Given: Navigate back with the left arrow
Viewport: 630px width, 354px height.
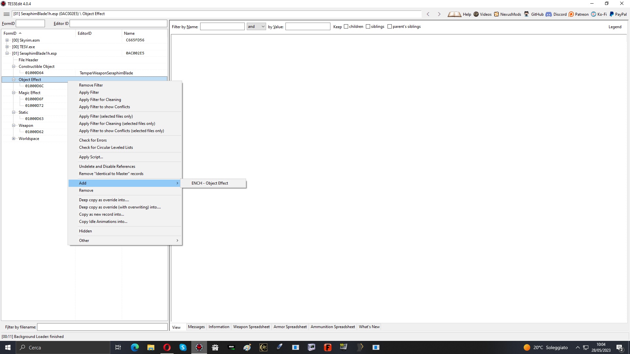Looking at the screenshot, I should click(428, 14).
